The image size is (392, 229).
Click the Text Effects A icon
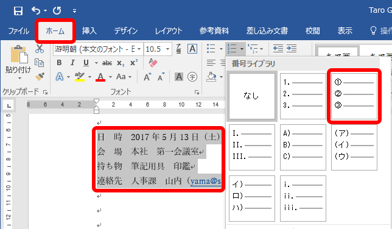60,77
